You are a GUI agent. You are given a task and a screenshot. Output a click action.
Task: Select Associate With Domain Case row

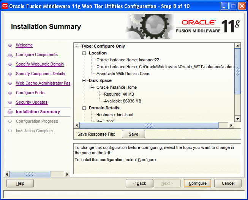point(123,74)
